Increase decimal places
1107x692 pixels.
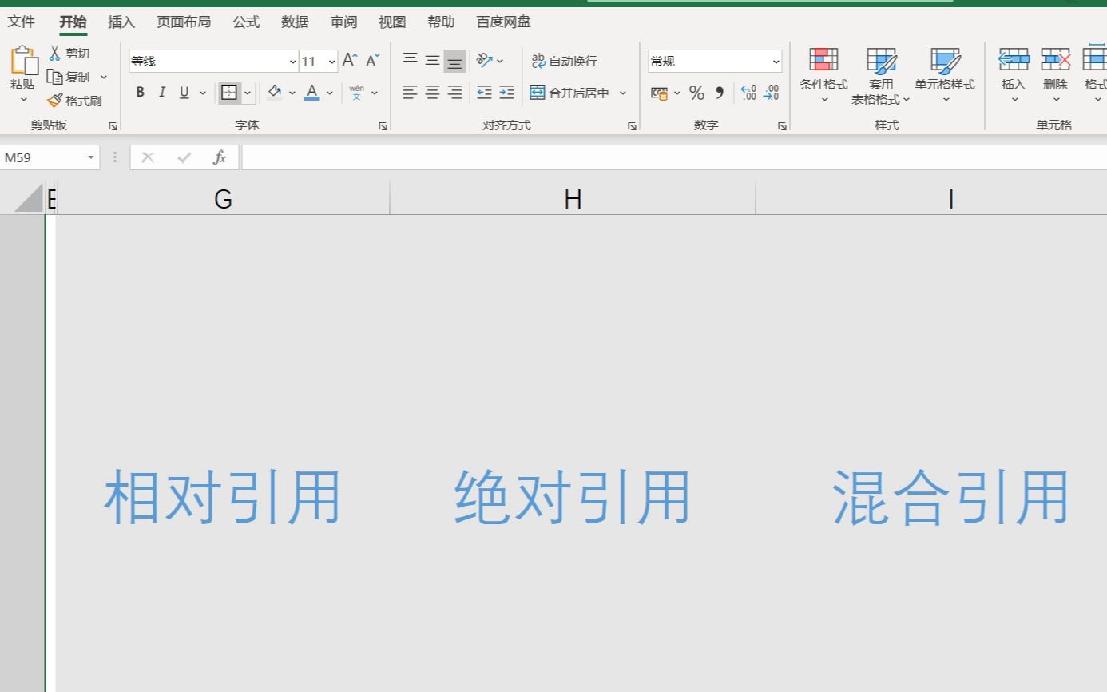[x=748, y=93]
